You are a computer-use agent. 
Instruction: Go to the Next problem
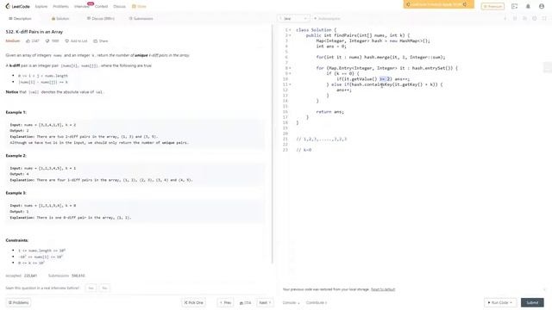coord(265,302)
